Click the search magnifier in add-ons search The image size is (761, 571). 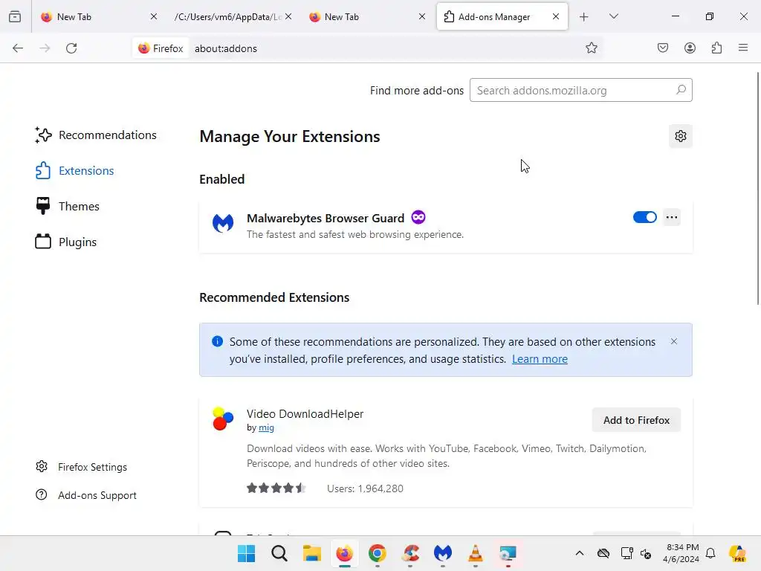(x=681, y=90)
